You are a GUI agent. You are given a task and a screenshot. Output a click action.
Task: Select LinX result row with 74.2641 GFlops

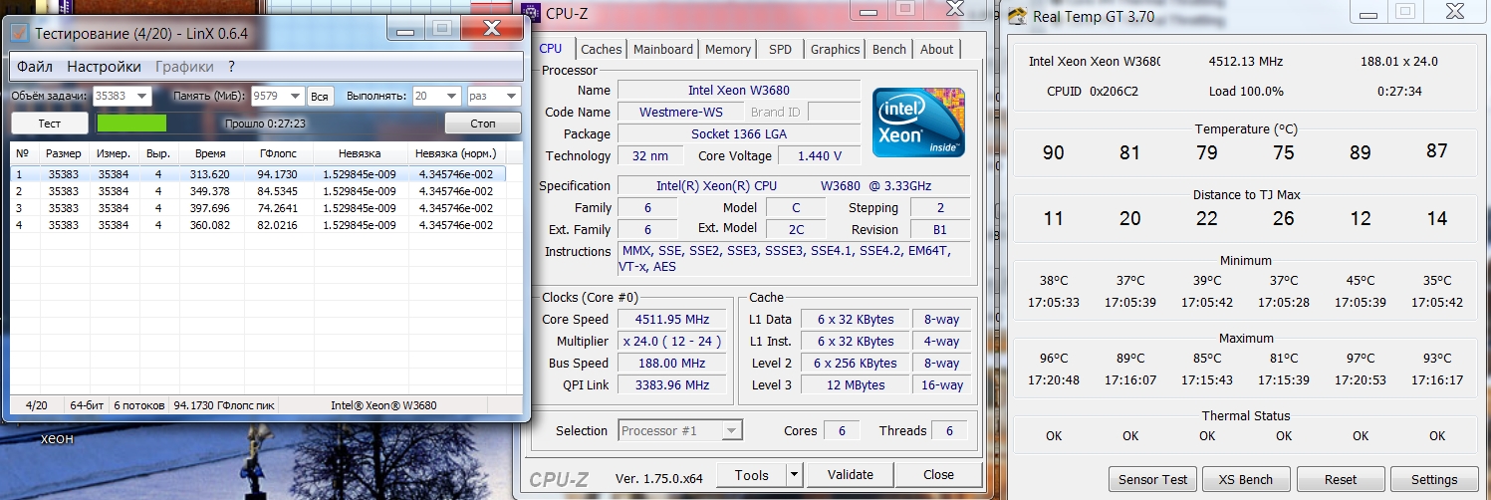259,207
